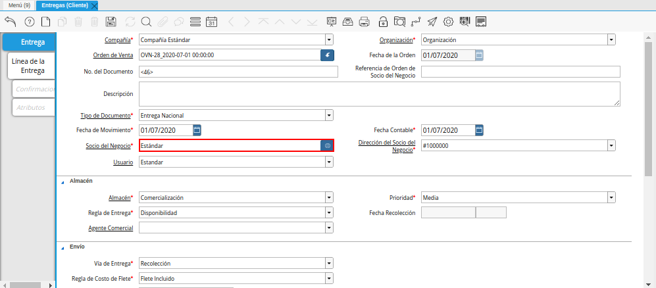Open the magnifier search icon in toolbar
The width and height of the screenshot is (656, 288).
click(x=146, y=22)
